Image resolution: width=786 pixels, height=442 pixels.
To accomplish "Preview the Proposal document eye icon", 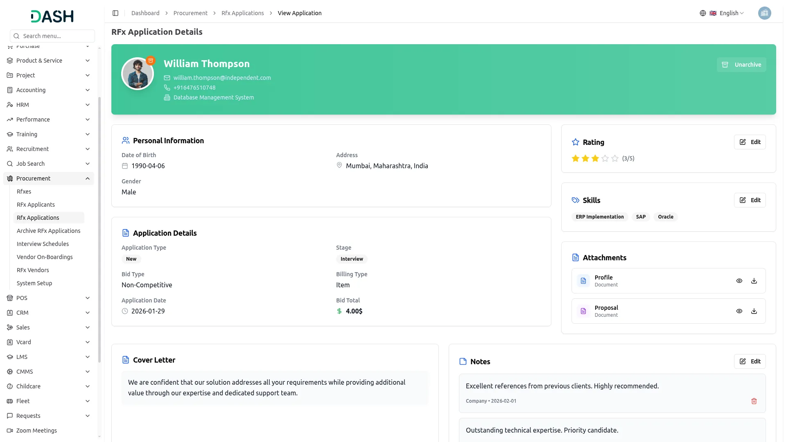I will [739, 311].
